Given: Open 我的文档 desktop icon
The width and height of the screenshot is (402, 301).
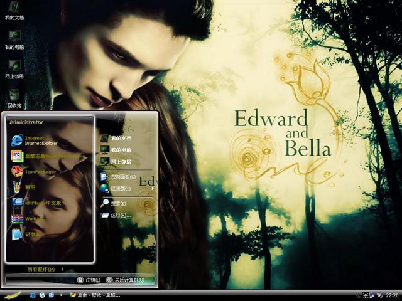Looking at the screenshot, I should [14, 10].
